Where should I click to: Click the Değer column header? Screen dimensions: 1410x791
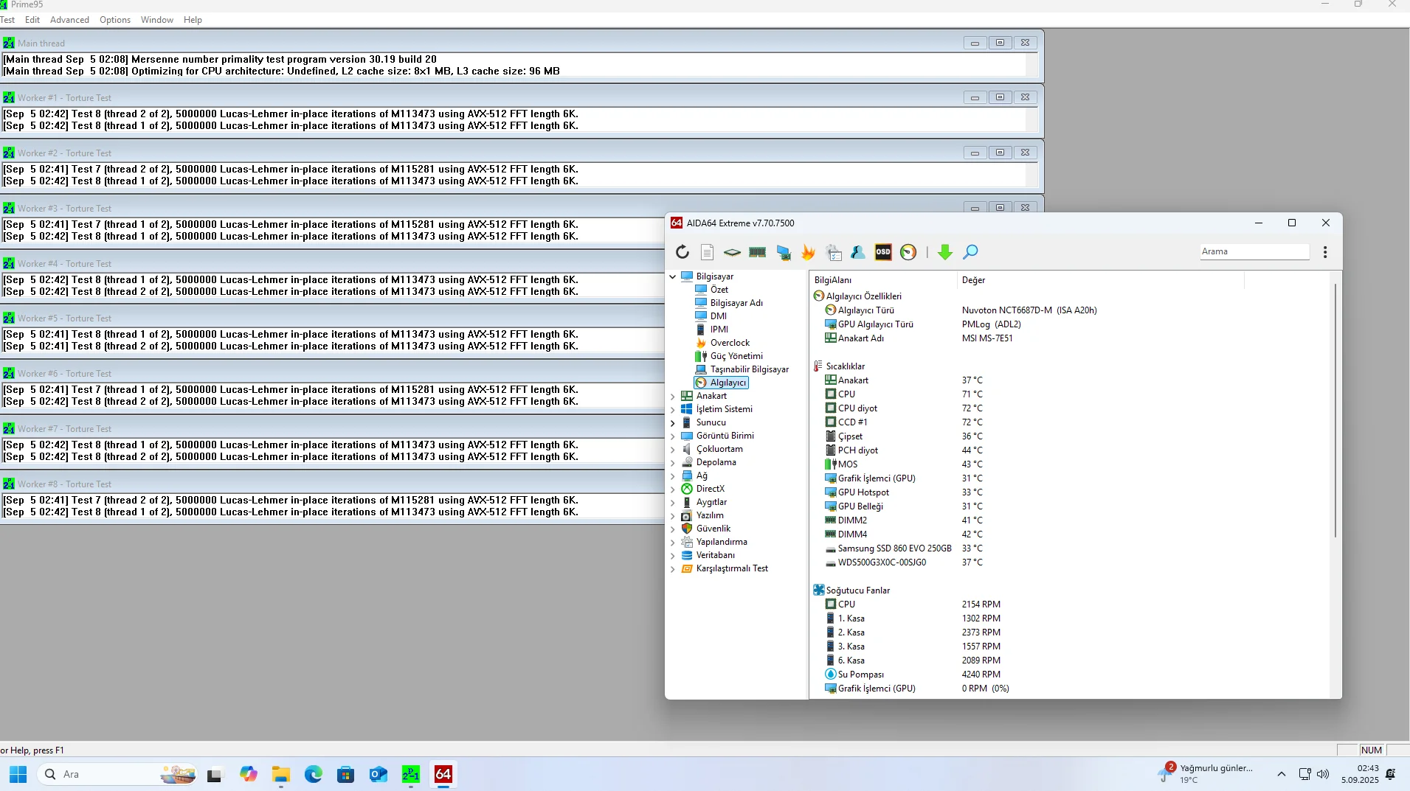(x=1099, y=280)
